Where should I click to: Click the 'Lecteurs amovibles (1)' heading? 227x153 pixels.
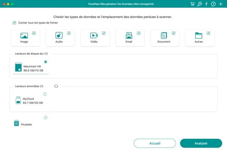point(29,86)
